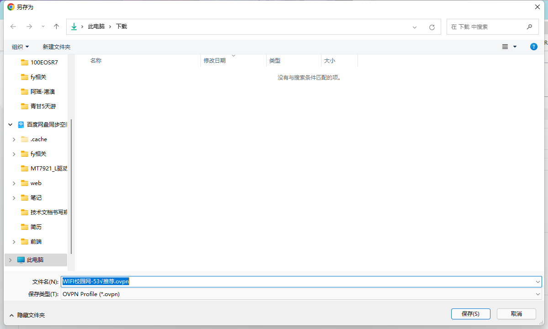Click the 取消 button
548x329 pixels.
[x=516, y=314]
